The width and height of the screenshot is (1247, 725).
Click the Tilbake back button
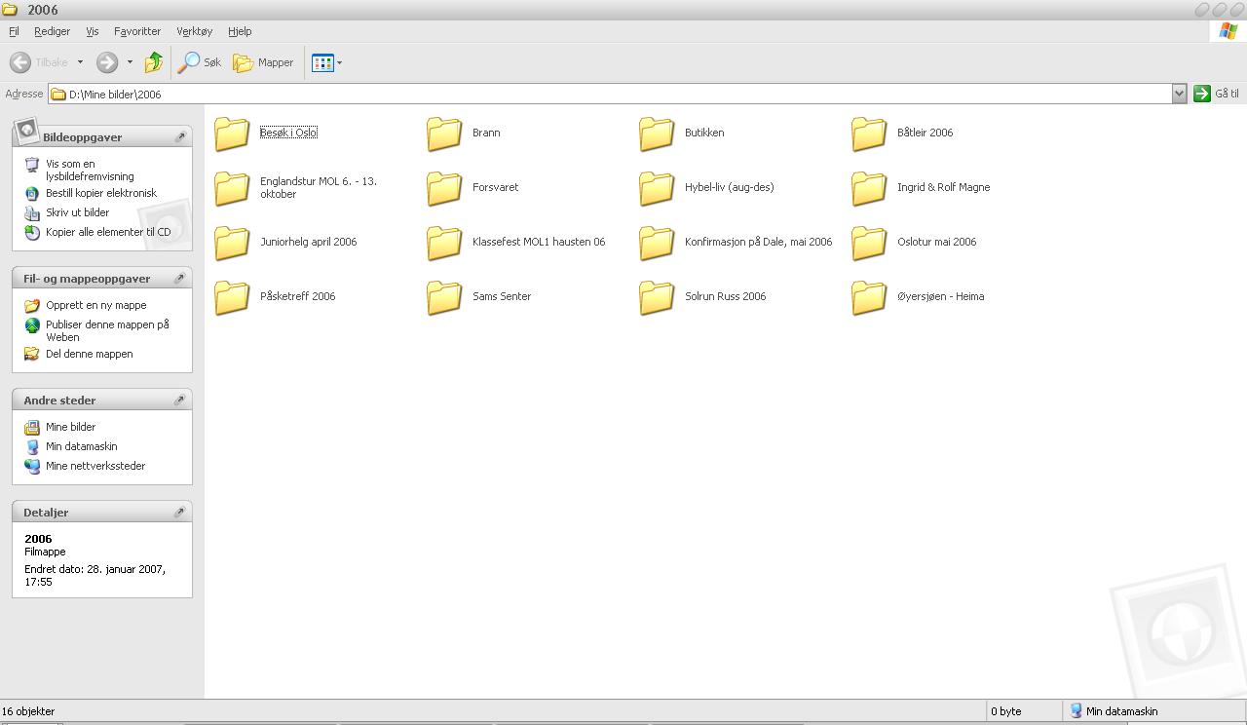(x=40, y=62)
